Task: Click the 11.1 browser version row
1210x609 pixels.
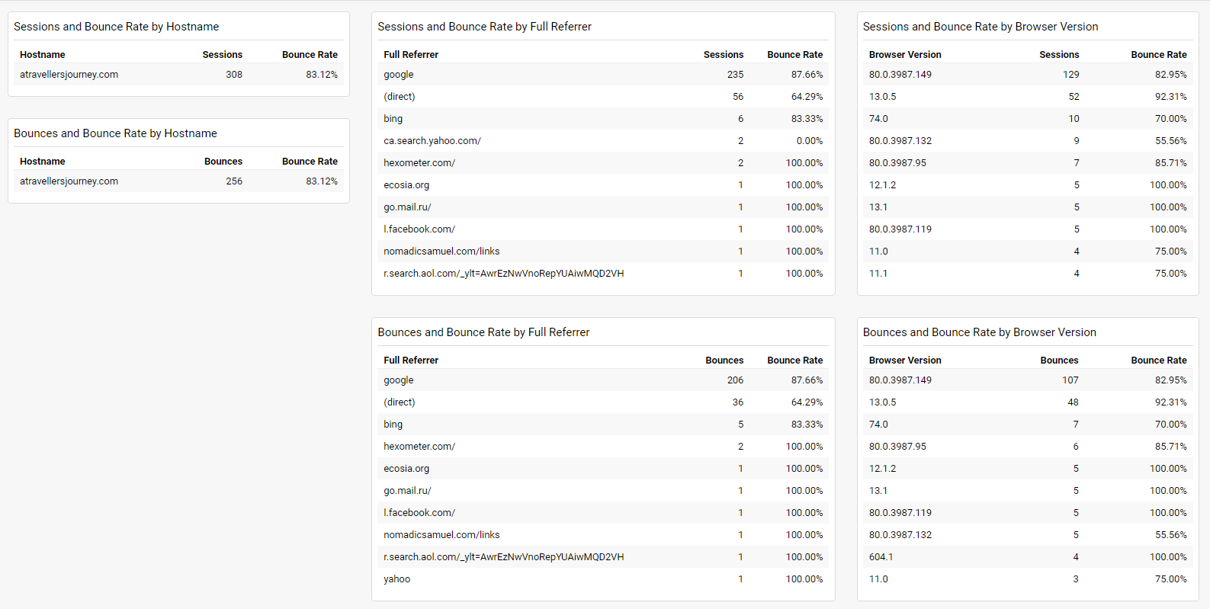Action: click(1028, 274)
